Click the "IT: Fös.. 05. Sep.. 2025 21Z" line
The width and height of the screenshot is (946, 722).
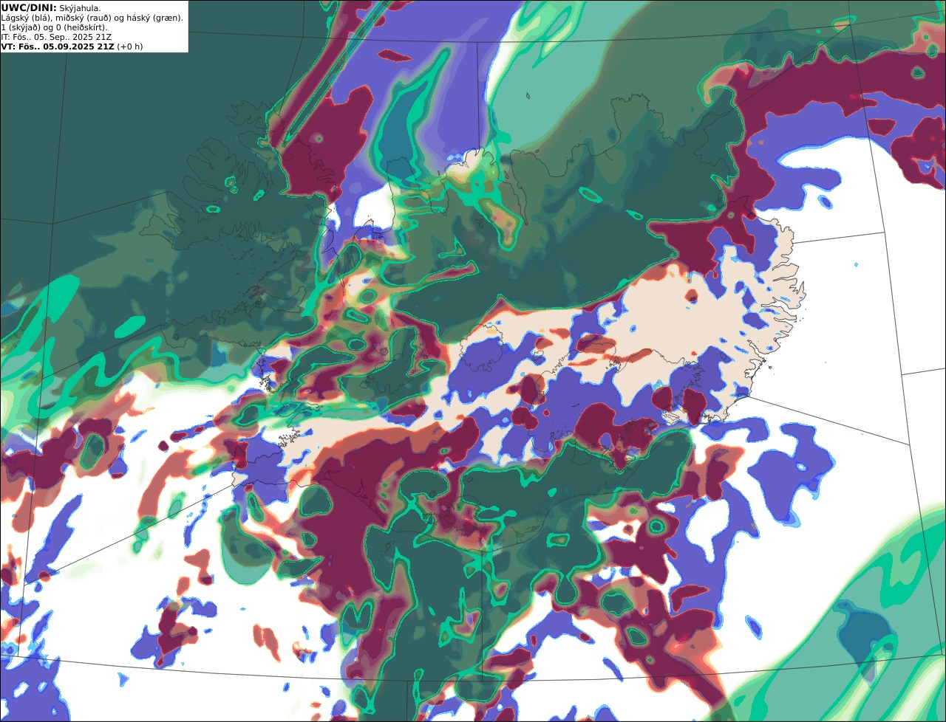click(x=57, y=37)
